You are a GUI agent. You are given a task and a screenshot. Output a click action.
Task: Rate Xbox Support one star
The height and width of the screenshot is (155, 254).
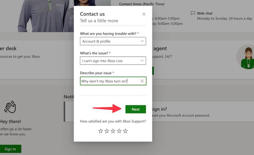pyautogui.click(x=101, y=131)
